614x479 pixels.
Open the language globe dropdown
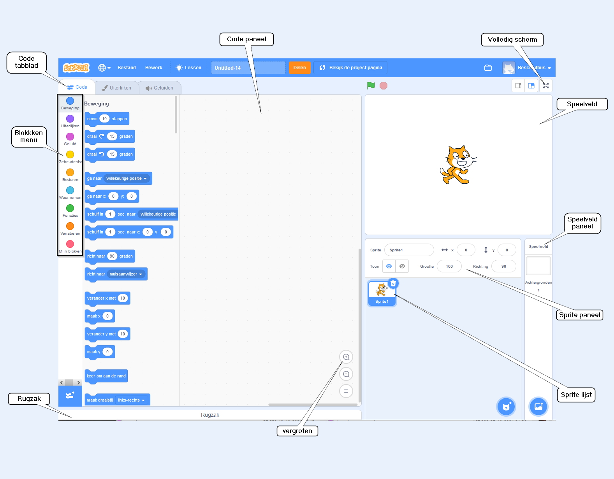[104, 68]
